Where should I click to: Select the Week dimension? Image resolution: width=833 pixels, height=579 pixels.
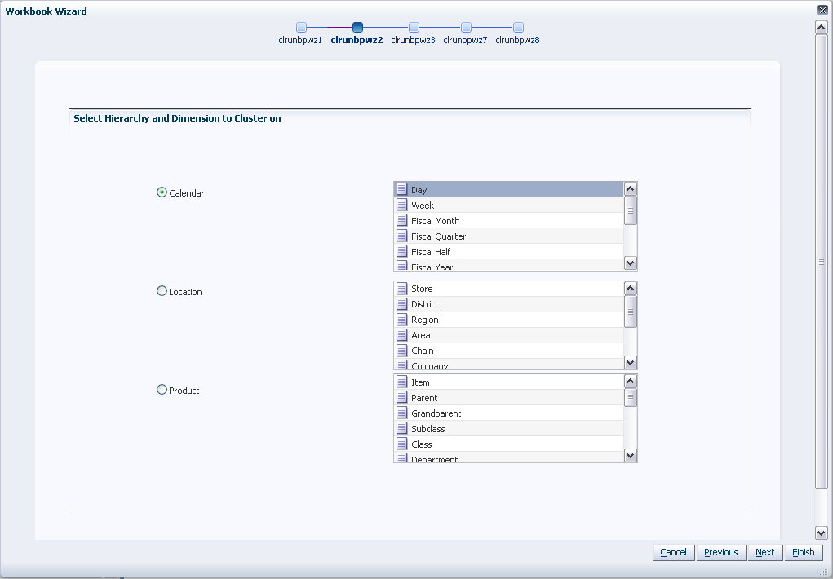(508, 205)
